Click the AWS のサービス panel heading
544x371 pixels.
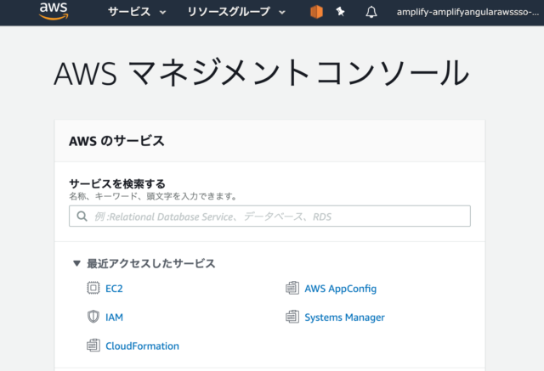pyautogui.click(x=116, y=141)
